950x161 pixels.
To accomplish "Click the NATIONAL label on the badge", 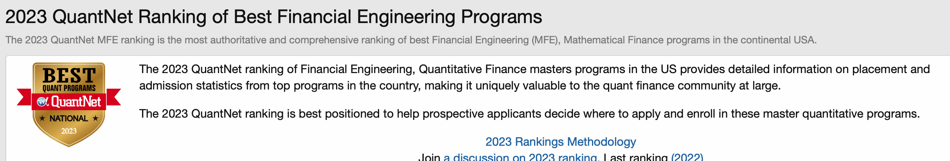I will pyautogui.click(x=69, y=118).
